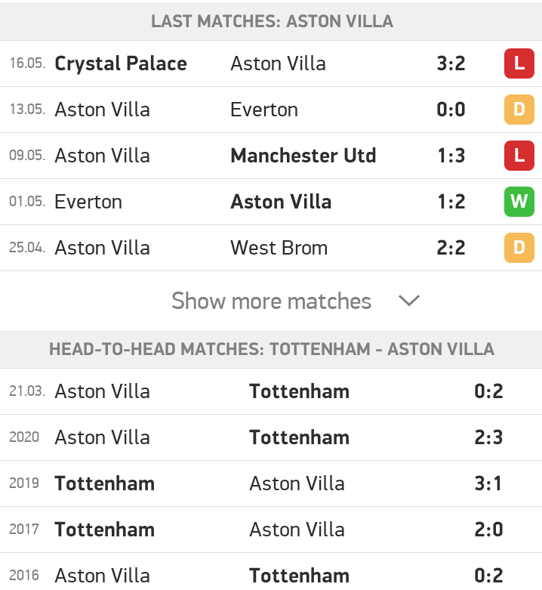The width and height of the screenshot is (542, 590).
Task: Expand the Show more matches chevron arrow
Action: point(408,301)
